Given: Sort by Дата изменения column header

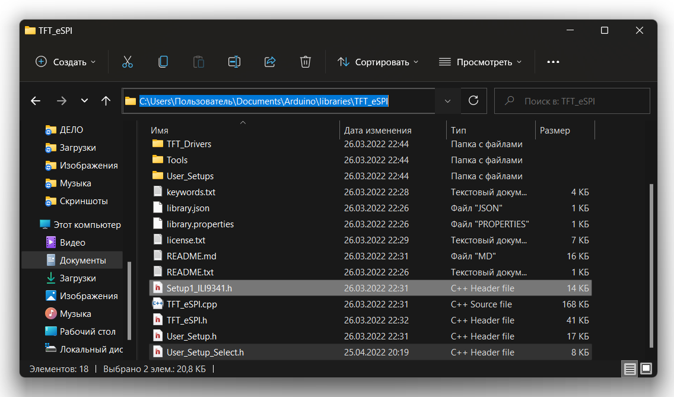Looking at the screenshot, I should click(x=378, y=131).
